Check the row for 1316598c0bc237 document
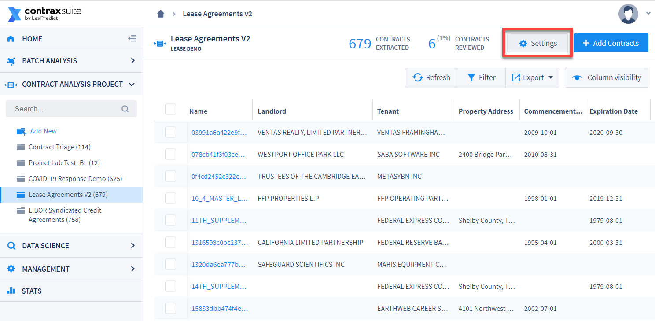The height and width of the screenshot is (321, 655). 170,242
